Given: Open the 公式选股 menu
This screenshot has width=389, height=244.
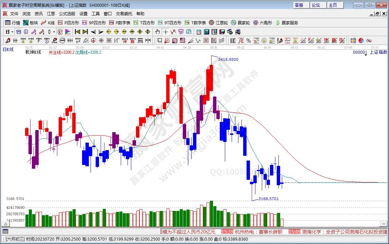Looking at the screenshot, I should coord(67,14).
